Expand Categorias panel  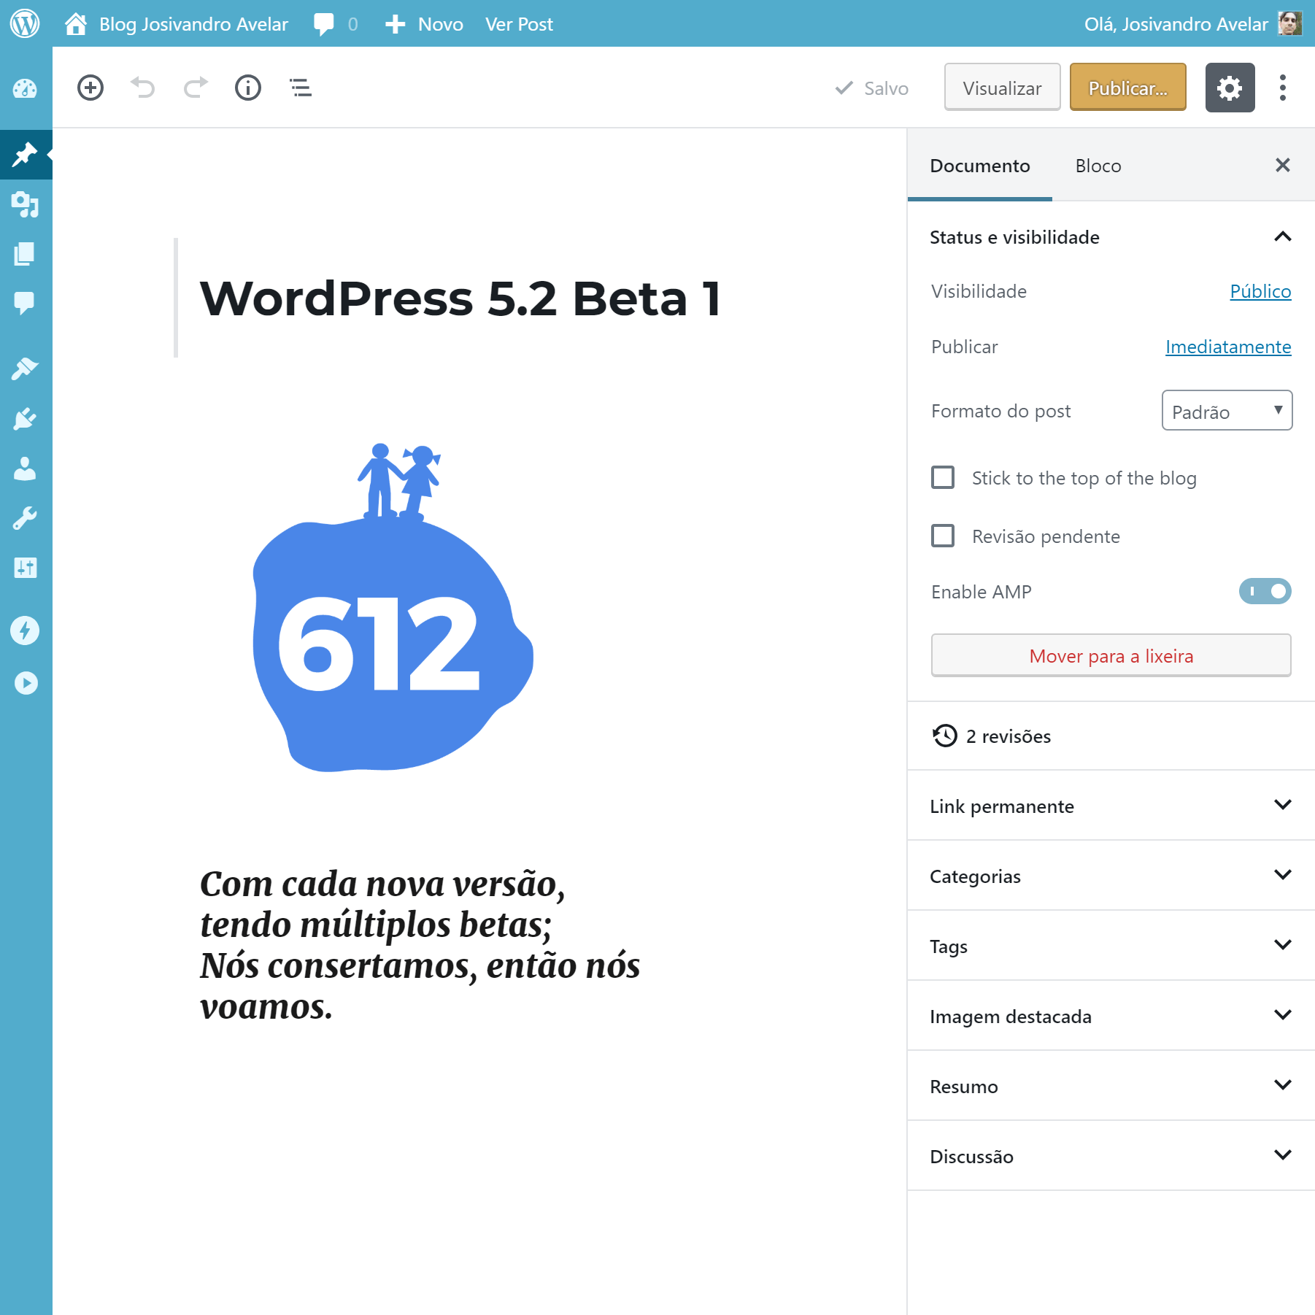pos(1111,876)
